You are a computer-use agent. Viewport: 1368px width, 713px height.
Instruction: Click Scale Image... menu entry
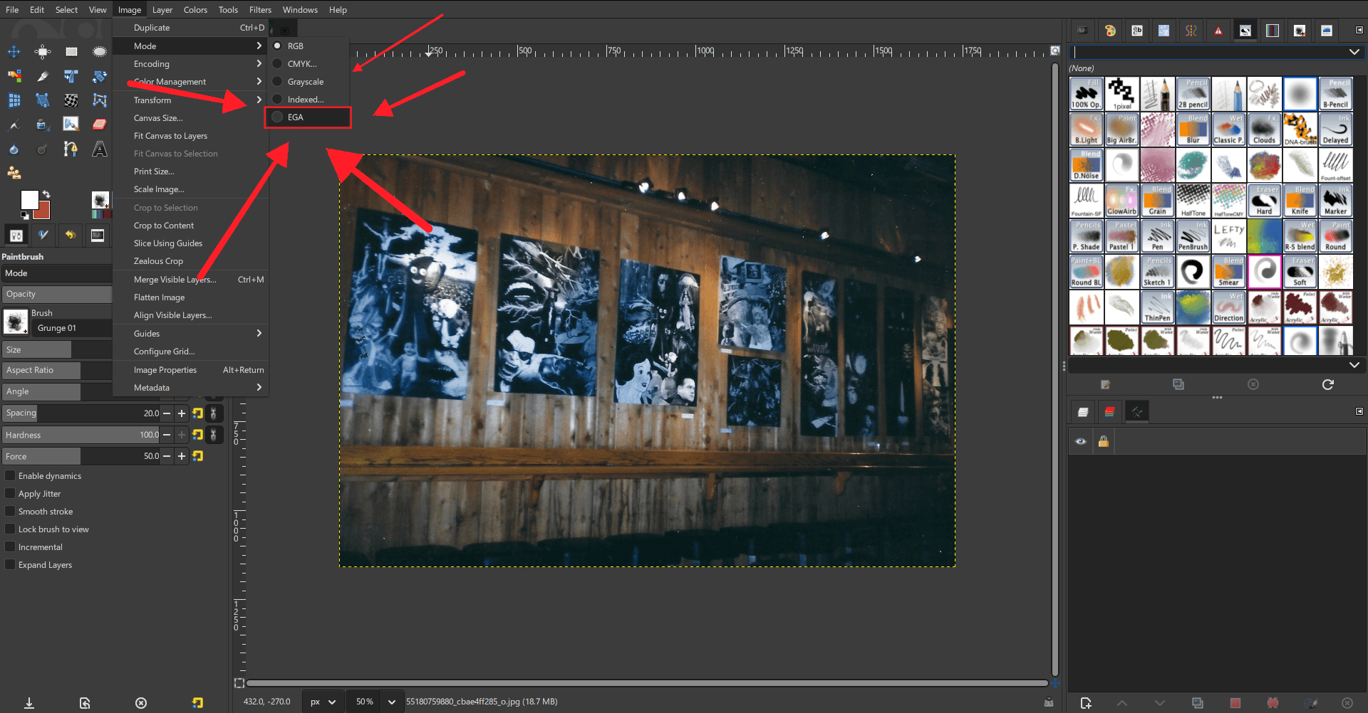point(159,189)
